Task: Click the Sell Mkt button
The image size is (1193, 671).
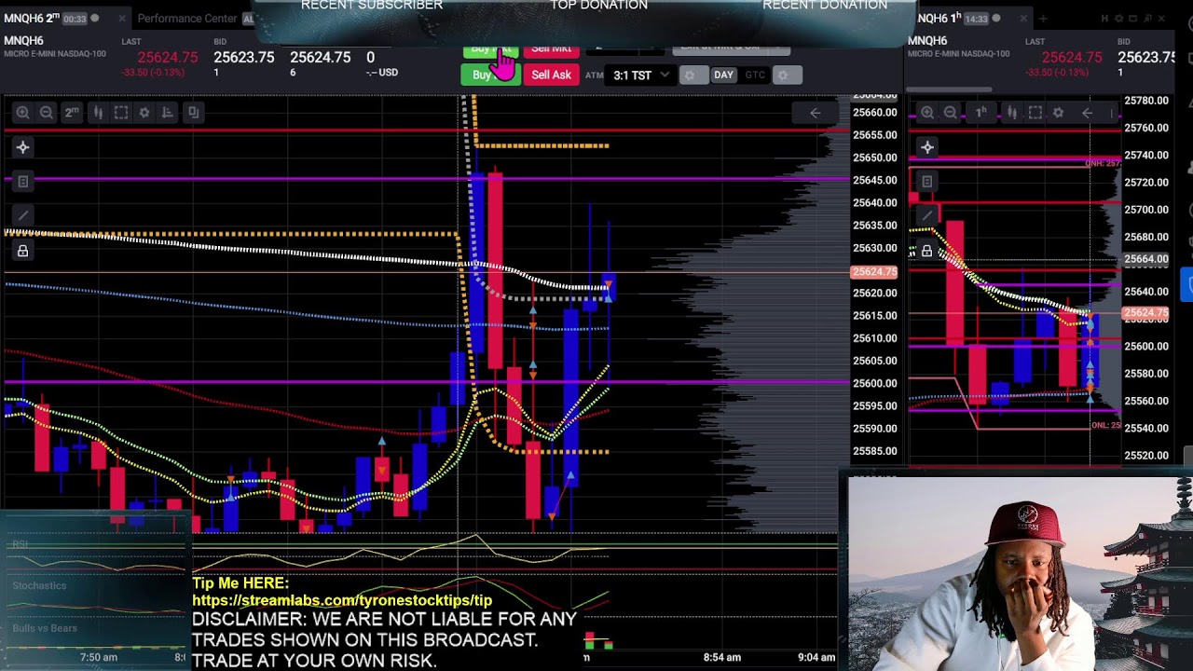Action: [x=551, y=48]
